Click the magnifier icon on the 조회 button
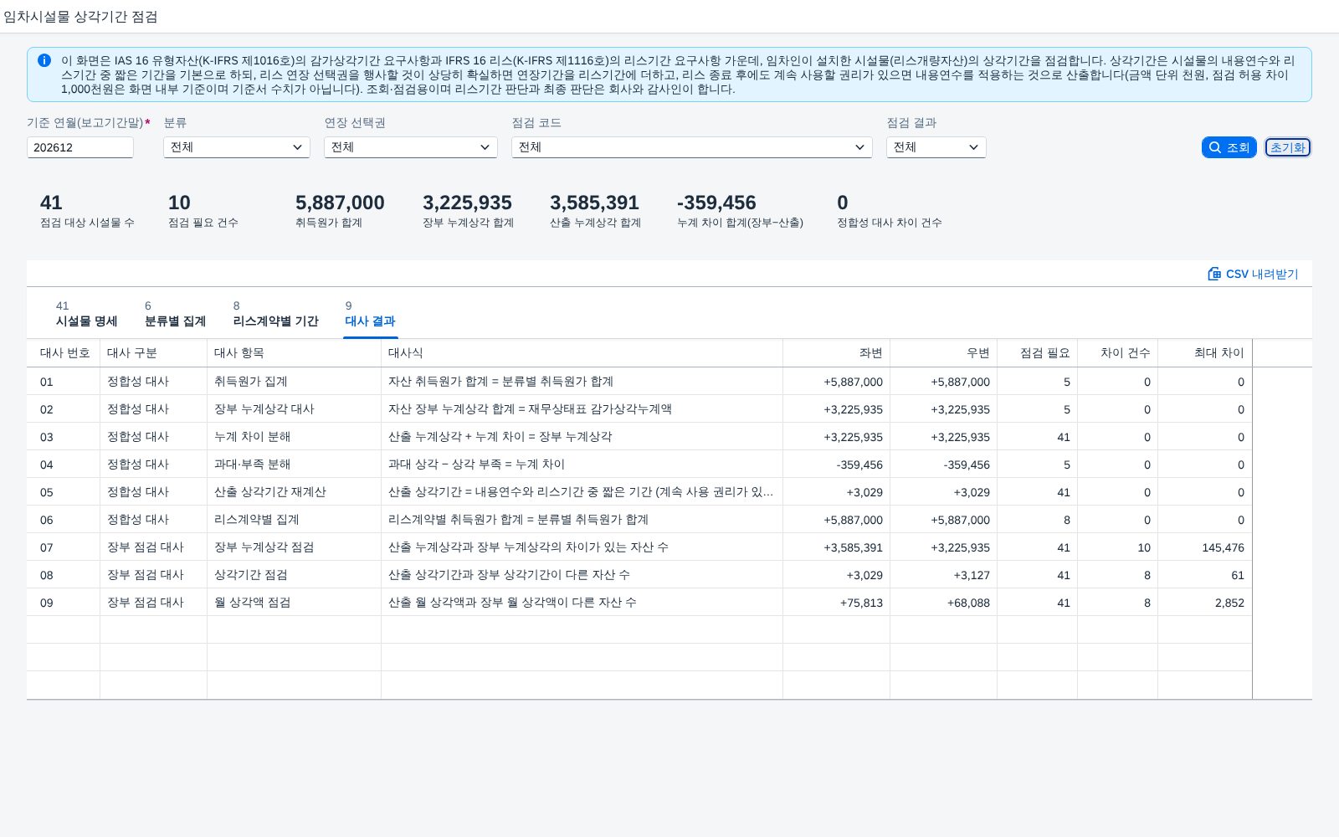 click(x=1215, y=147)
